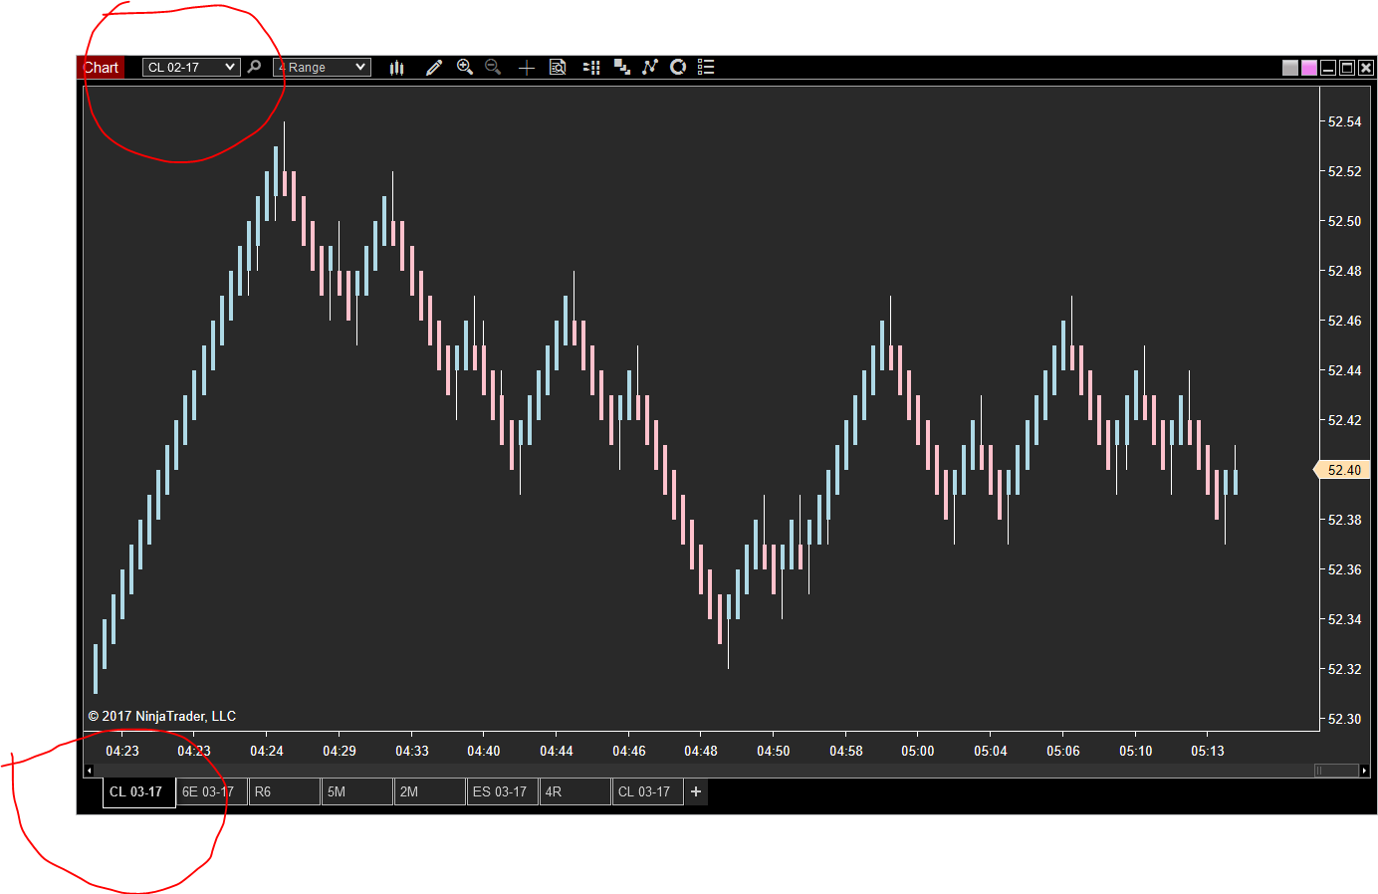
Task: Click the scrollbar left arrow
Action: tap(89, 770)
